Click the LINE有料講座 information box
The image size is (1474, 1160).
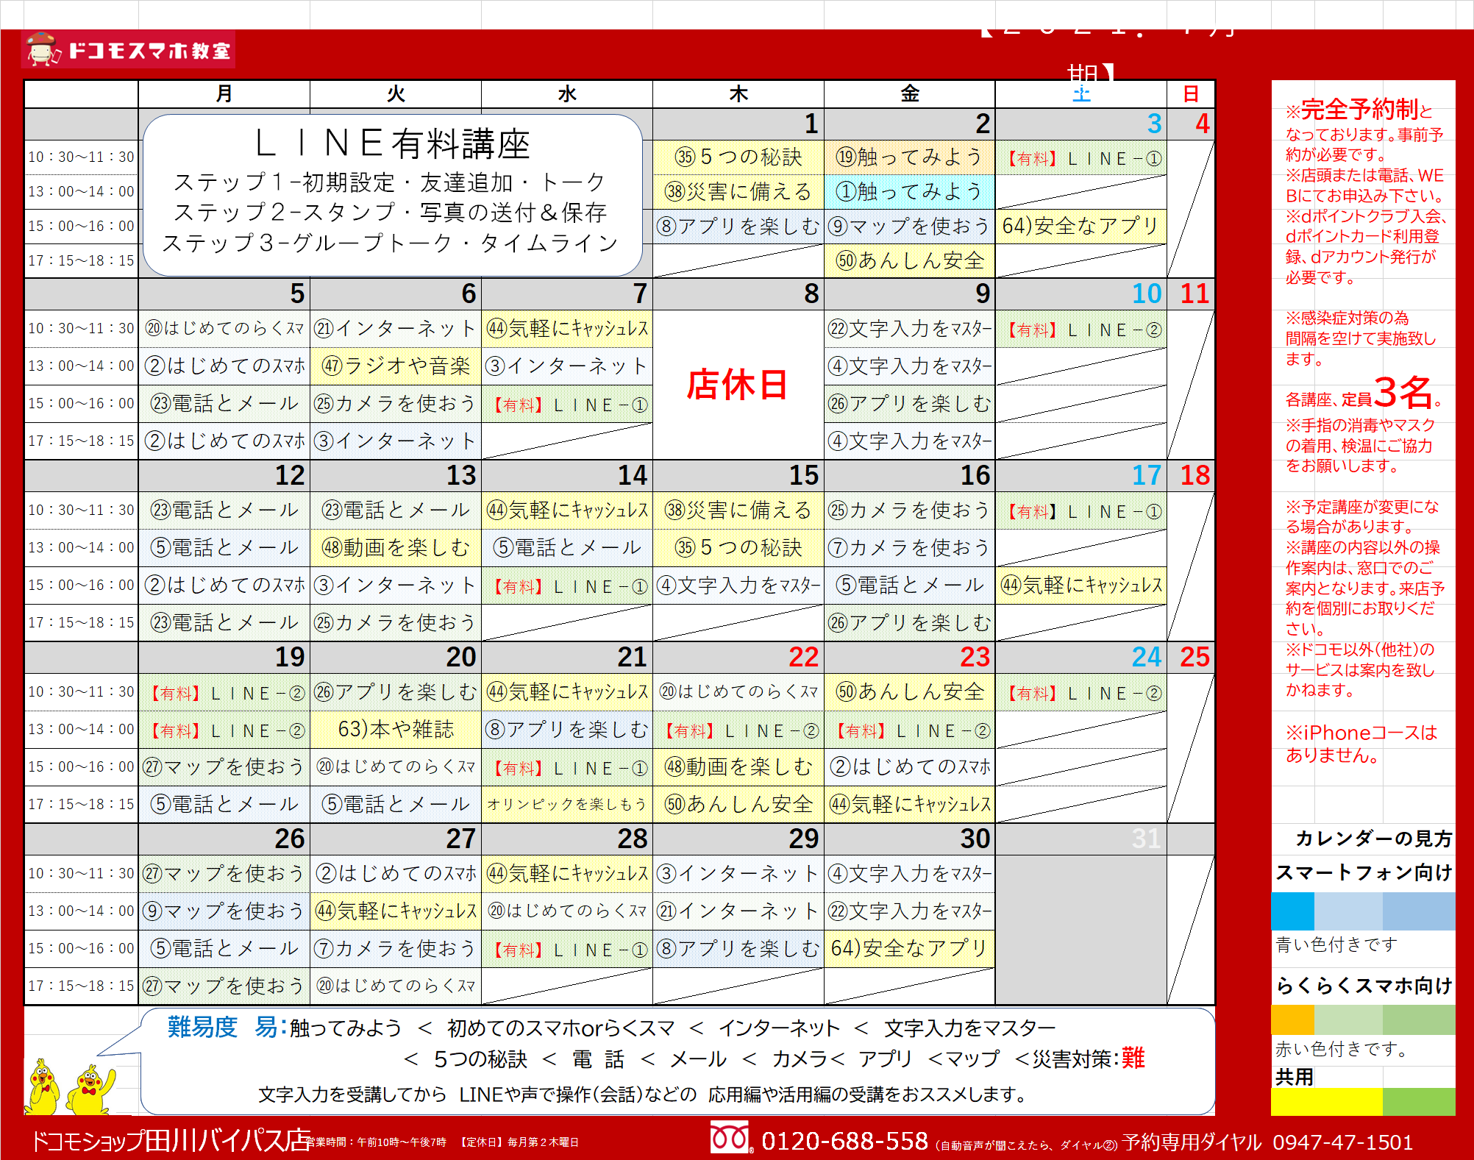392,194
